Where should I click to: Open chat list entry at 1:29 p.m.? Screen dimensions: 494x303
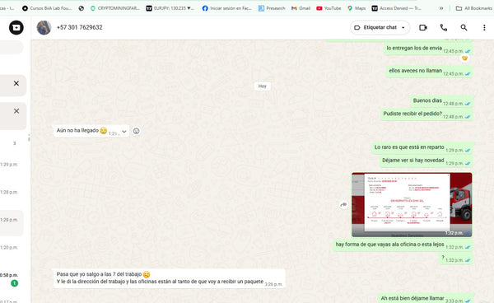coord(12,165)
